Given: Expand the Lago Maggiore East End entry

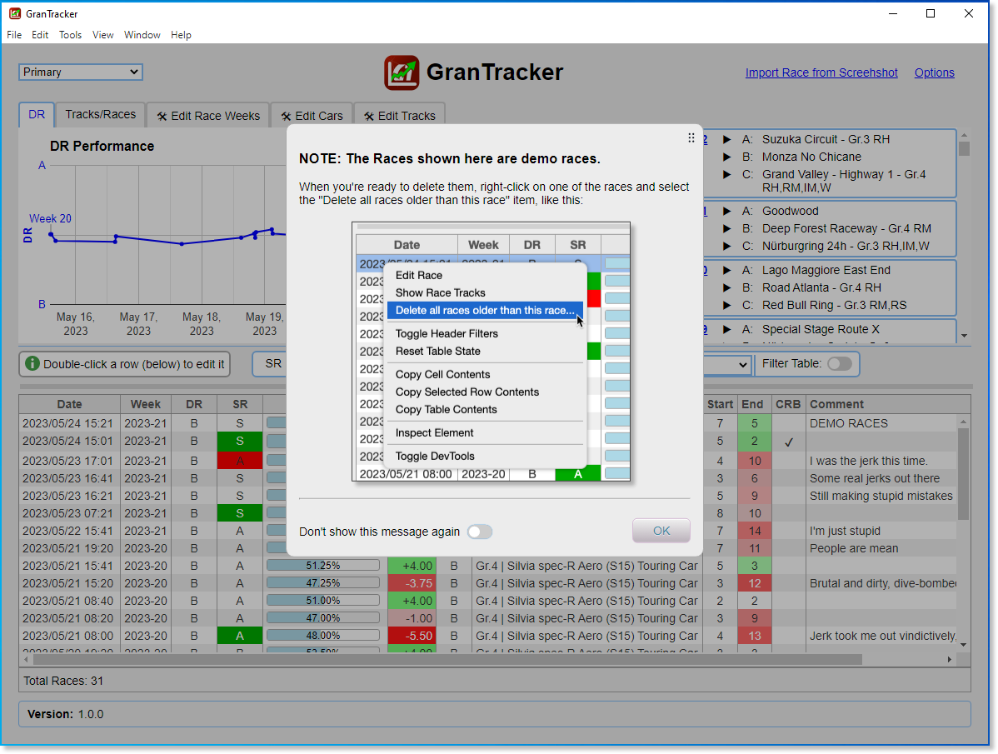Looking at the screenshot, I should point(726,271).
